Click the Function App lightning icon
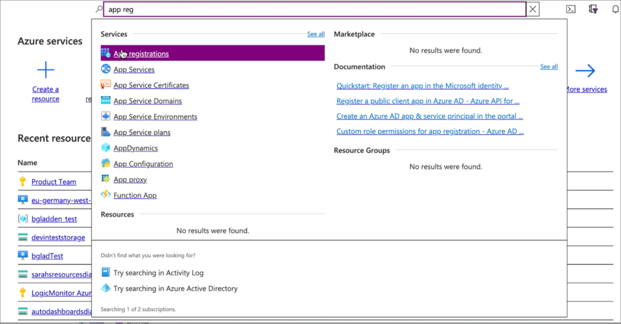Screen dimensions: 621x324 tap(106, 195)
